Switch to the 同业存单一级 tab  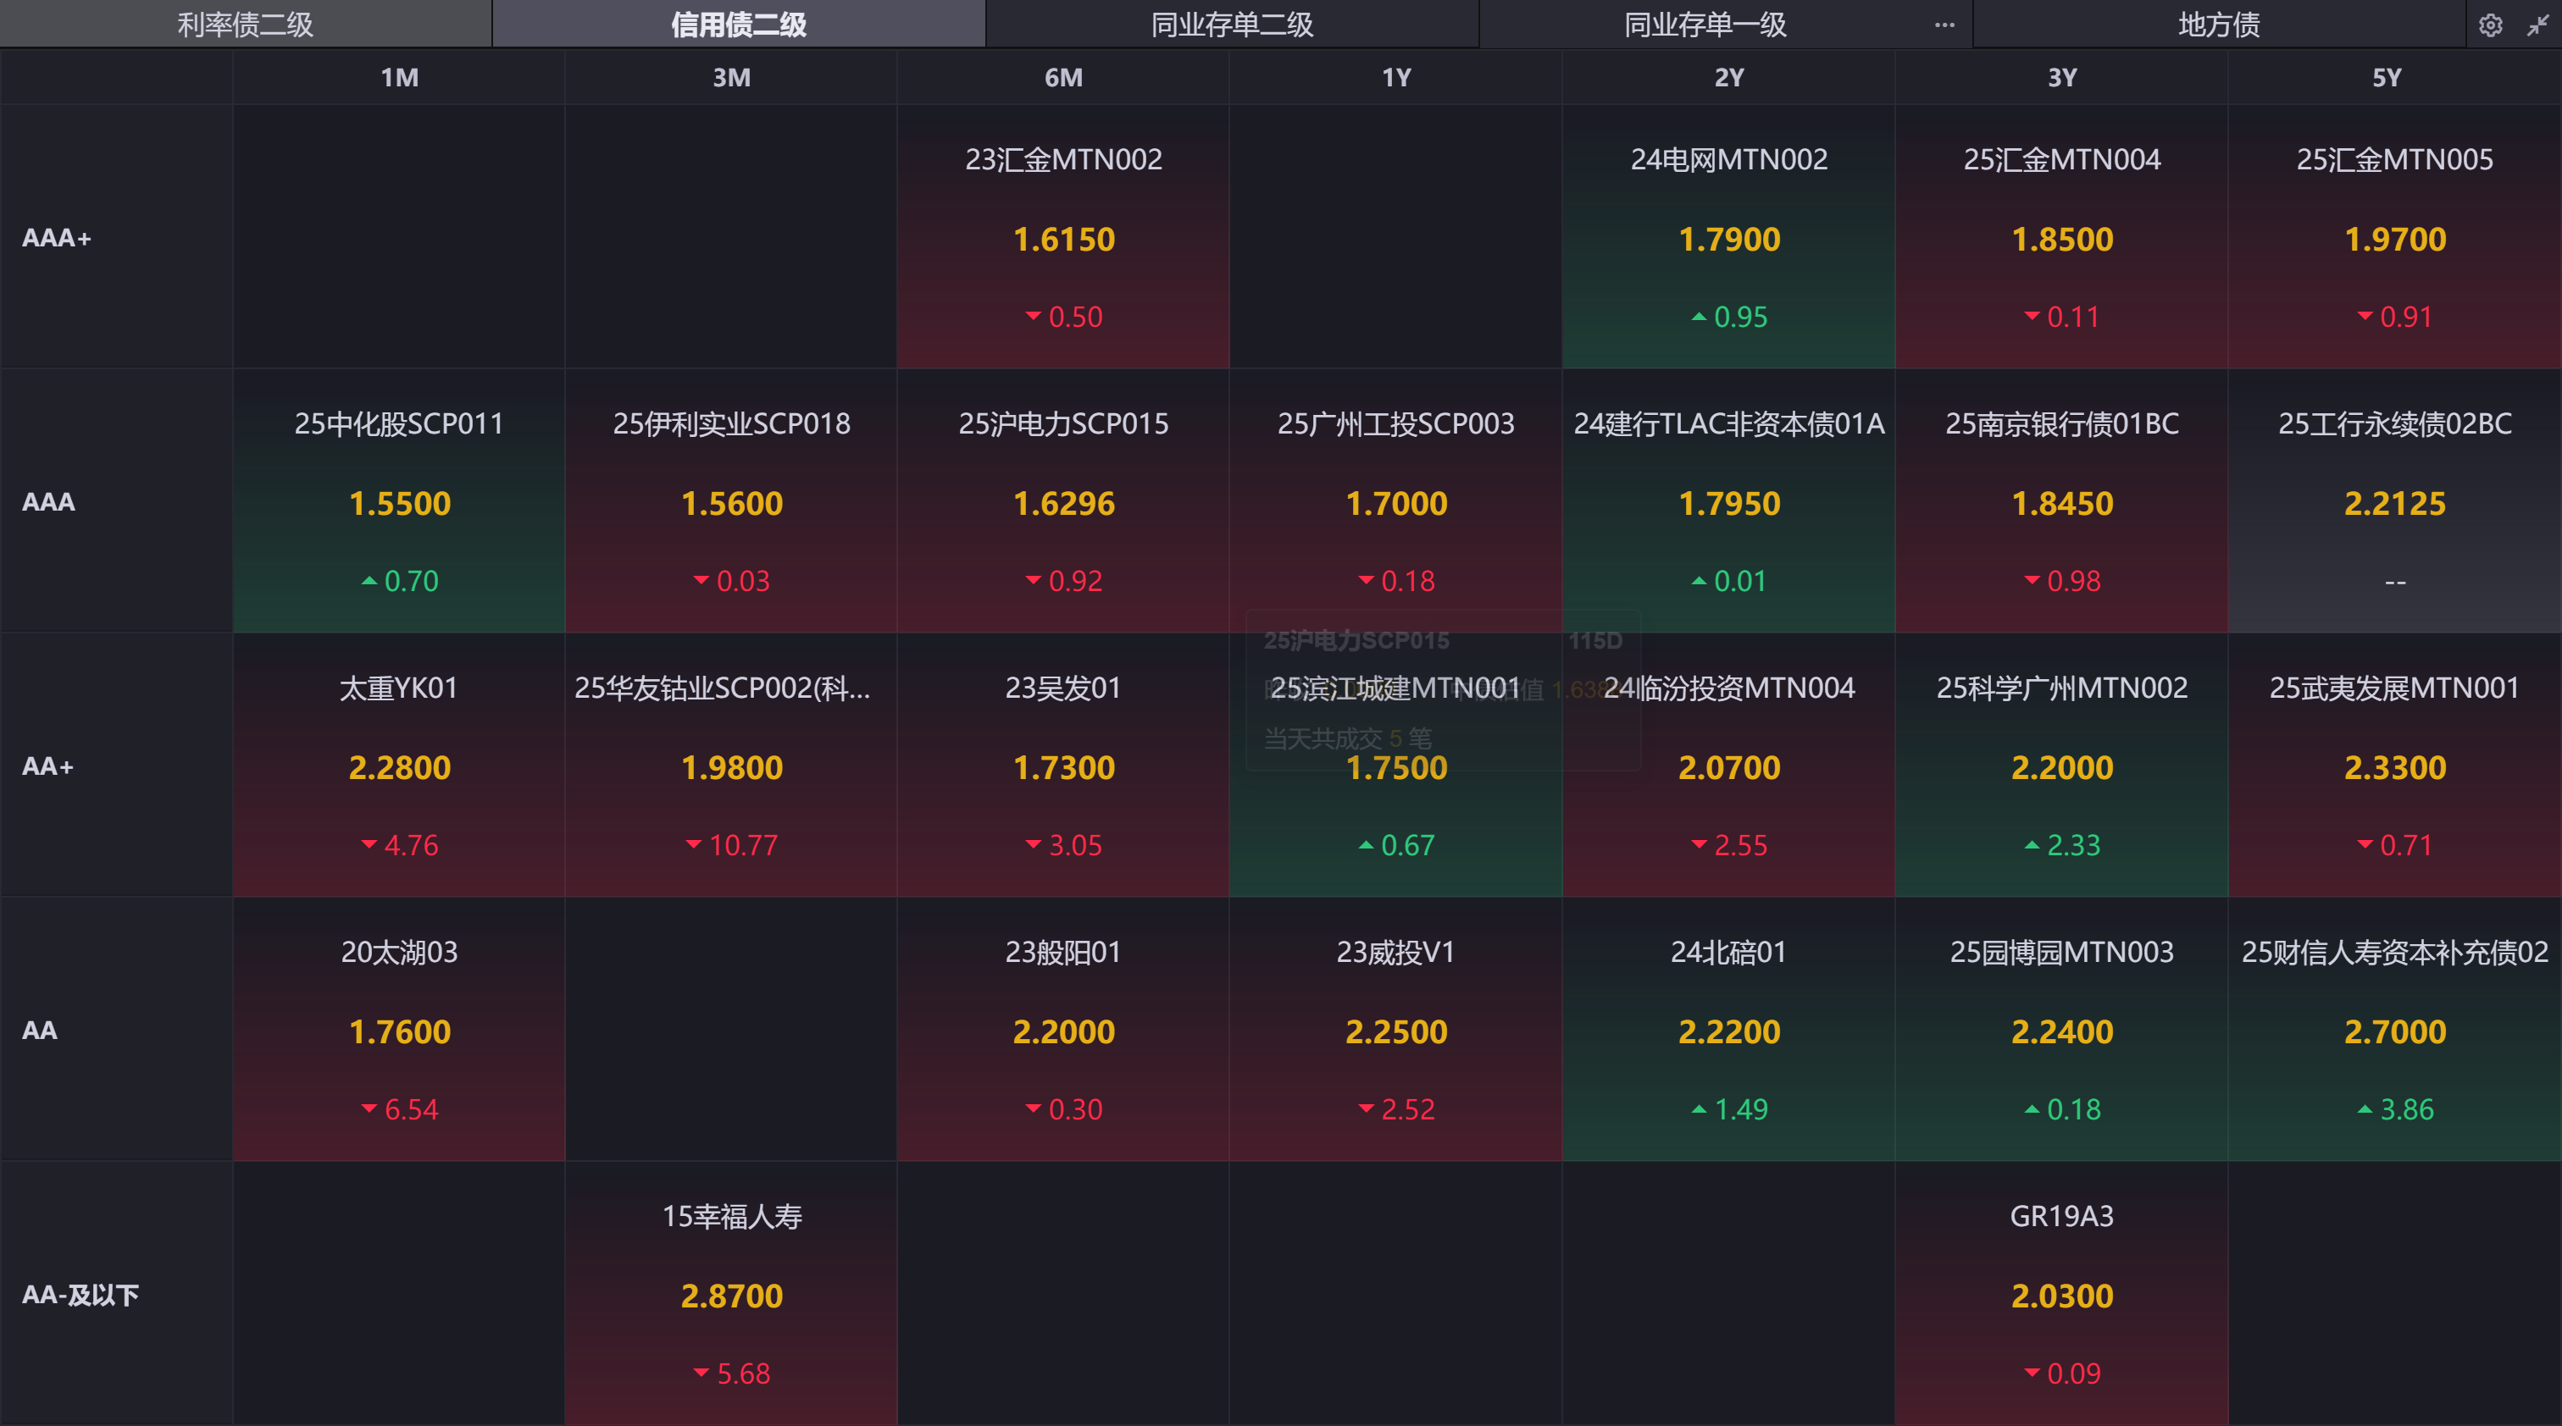(1705, 25)
